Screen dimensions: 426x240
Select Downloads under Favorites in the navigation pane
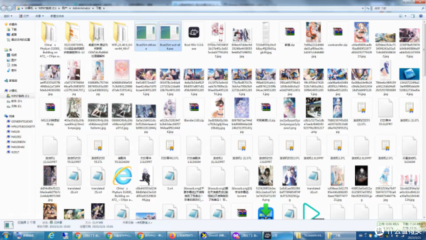click(12, 29)
